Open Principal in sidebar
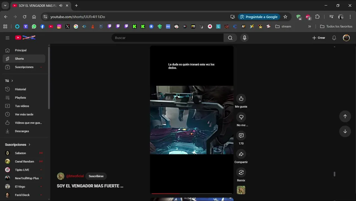The height and width of the screenshot is (201, 356). tap(24, 50)
